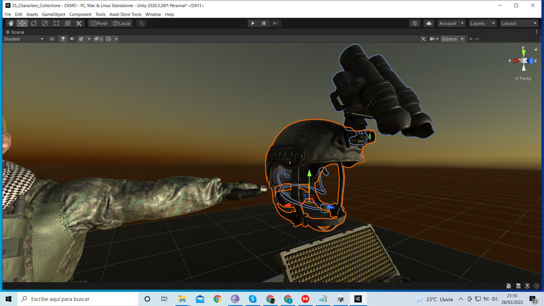Viewport: 544px width, 306px height.
Task: Open Scene tab options menu
Action: 537,32
